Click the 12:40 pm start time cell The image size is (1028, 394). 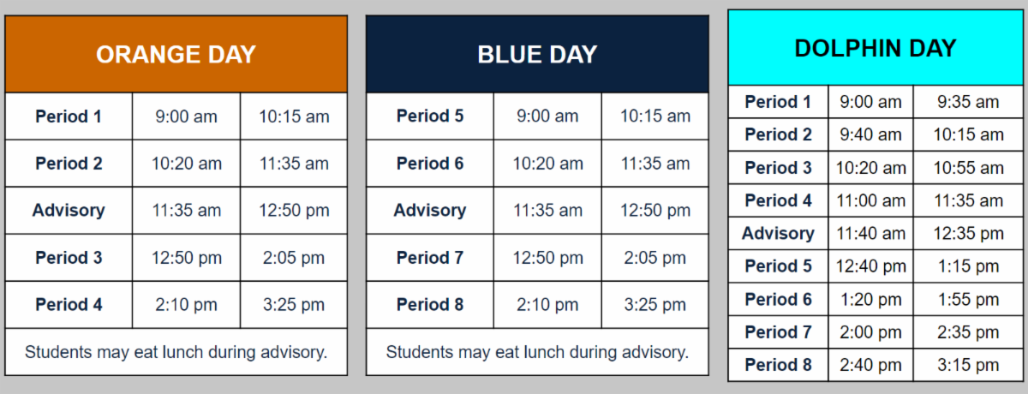click(x=870, y=266)
